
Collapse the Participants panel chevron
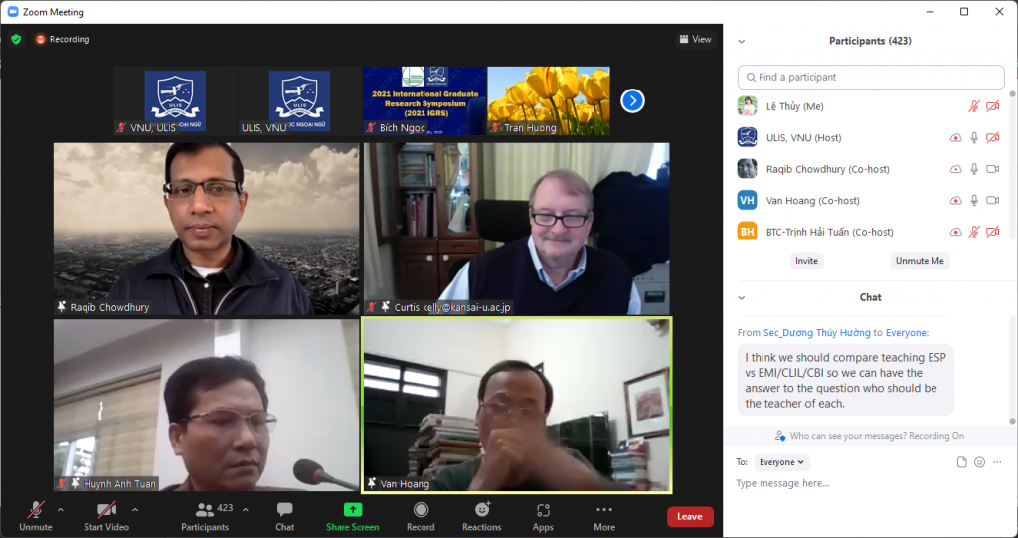click(x=741, y=41)
